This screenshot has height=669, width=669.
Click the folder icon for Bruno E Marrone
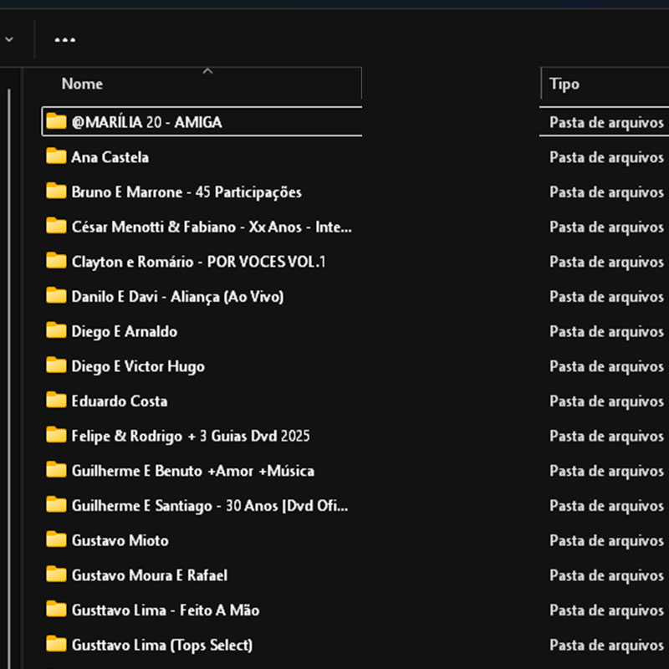click(56, 191)
